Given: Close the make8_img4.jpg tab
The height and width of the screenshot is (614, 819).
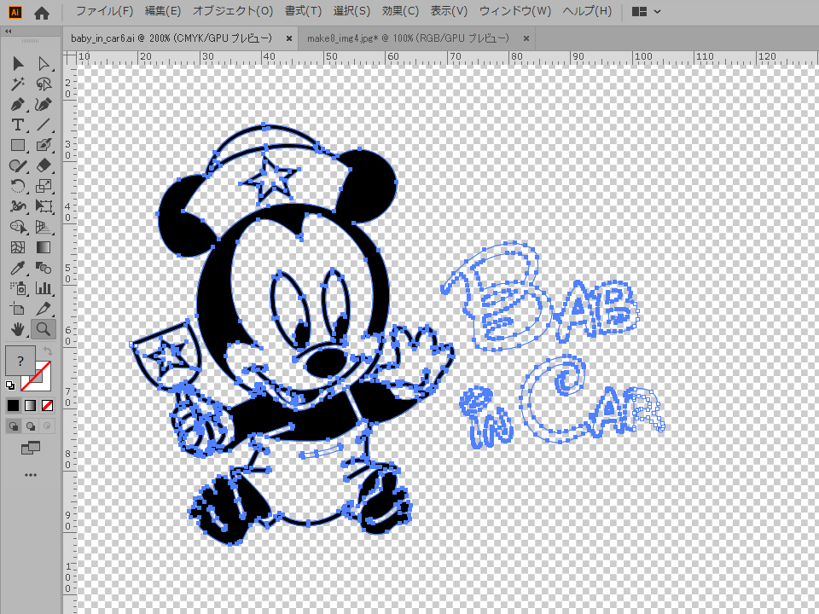Looking at the screenshot, I should tap(526, 38).
